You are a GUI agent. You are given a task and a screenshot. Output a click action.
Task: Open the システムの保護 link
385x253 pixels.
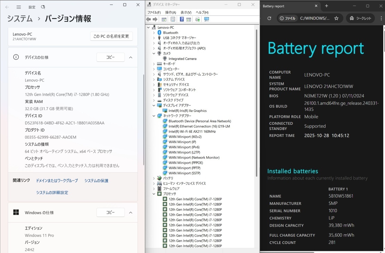pos(96,181)
